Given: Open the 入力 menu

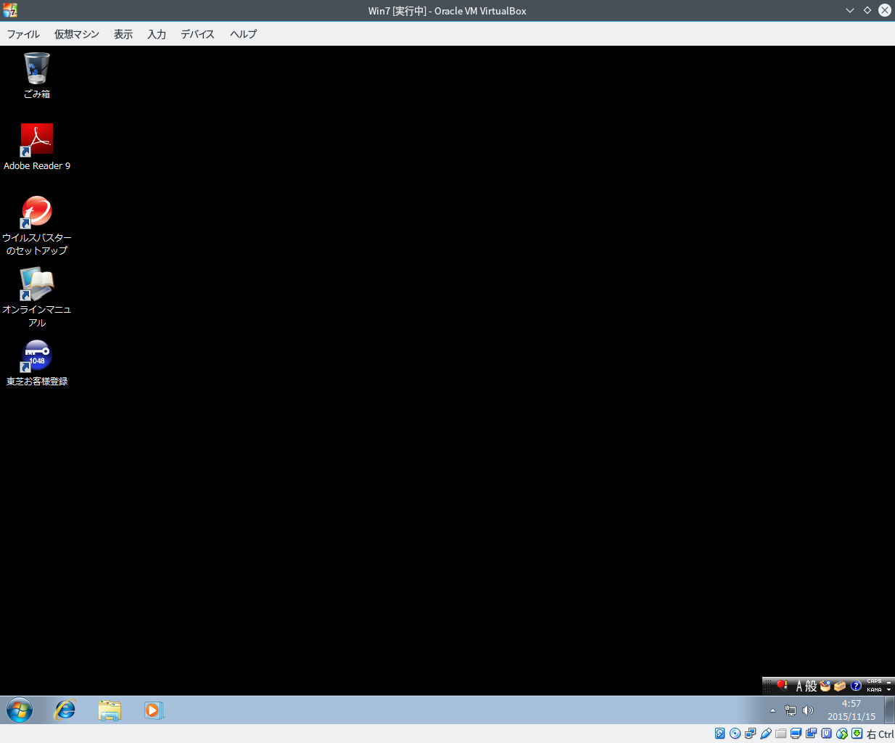Looking at the screenshot, I should [x=157, y=34].
